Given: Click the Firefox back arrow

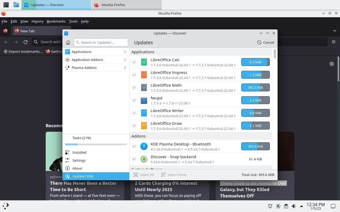Looking at the screenshot, I should pyautogui.click(x=6, y=42).
